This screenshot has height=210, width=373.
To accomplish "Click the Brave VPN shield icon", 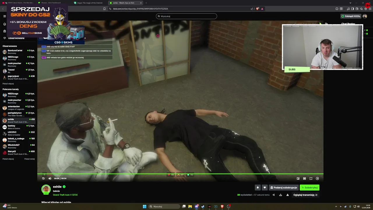I will click(366, 9).
